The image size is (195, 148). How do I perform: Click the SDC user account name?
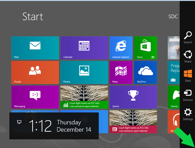coord(173,17)
